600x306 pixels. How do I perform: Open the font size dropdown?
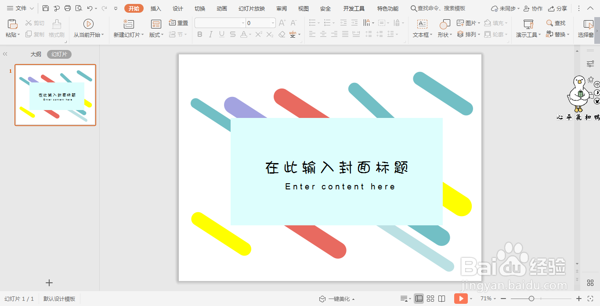point(273,23)
